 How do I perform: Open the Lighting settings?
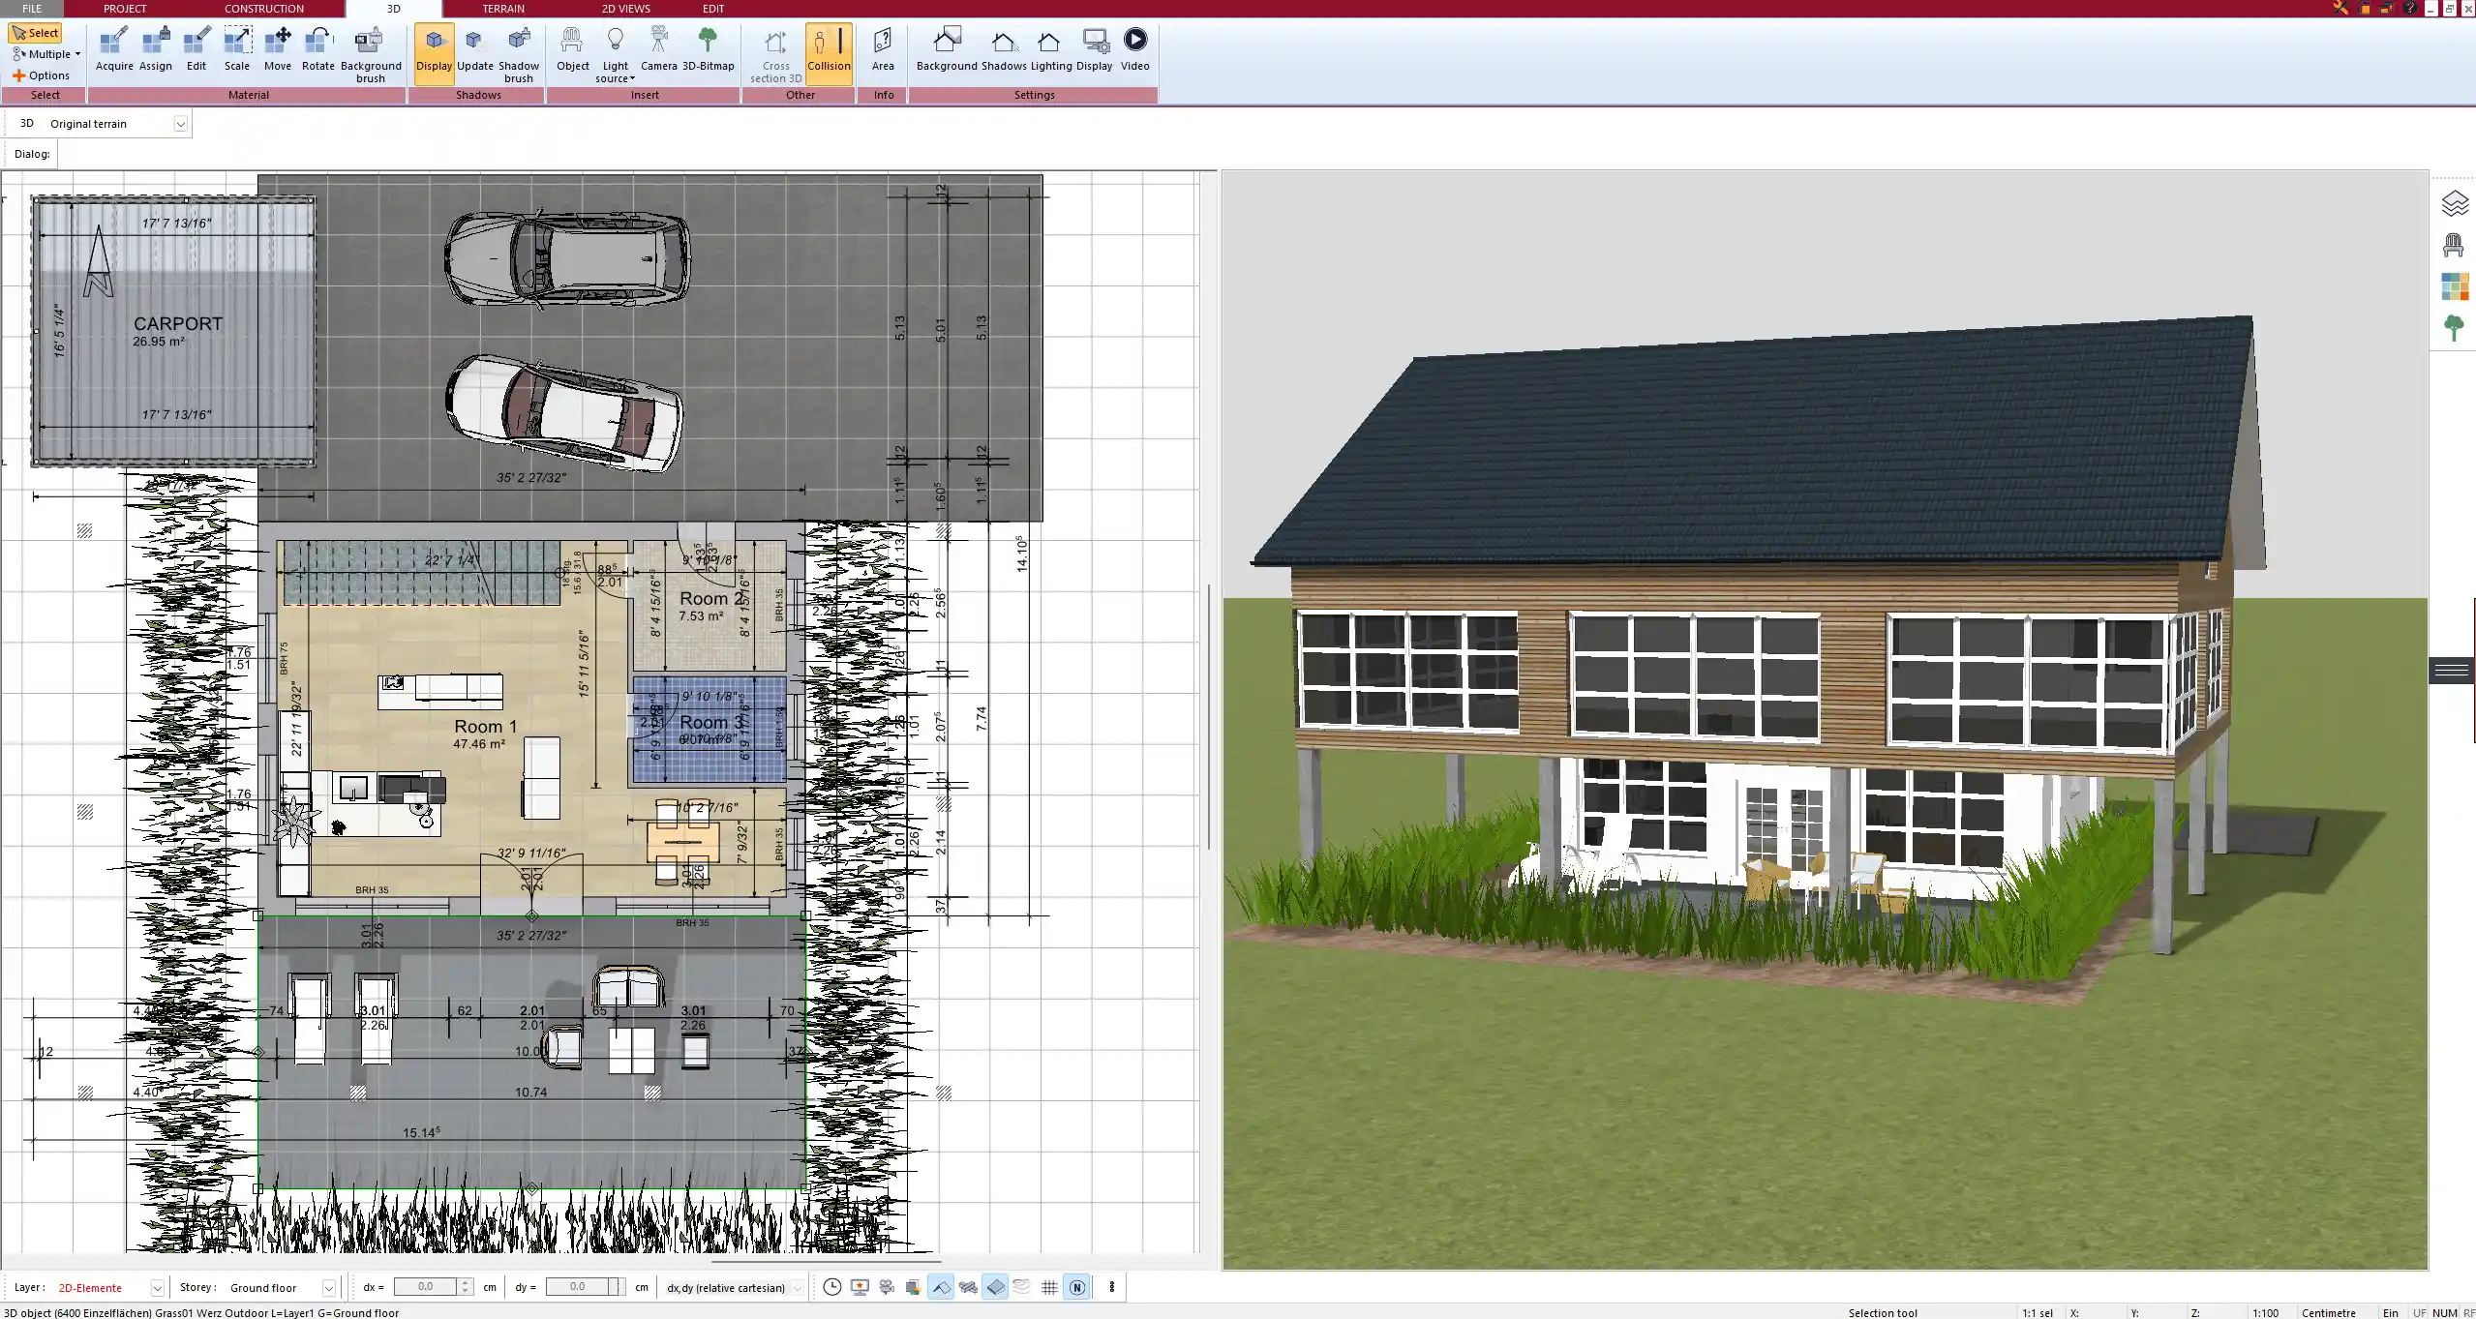[x=1050, y=49]
